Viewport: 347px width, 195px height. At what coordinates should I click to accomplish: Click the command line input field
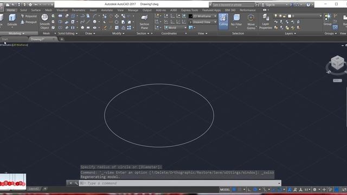coord(179,183)
